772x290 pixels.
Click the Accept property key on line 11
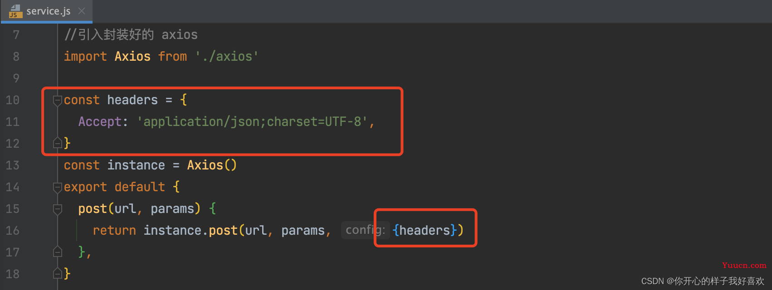tap(100, 122)
